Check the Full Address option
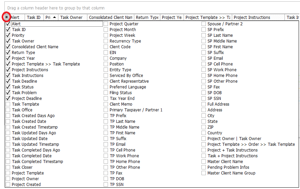Screen dimensions: 300x189 coord(204,104)
